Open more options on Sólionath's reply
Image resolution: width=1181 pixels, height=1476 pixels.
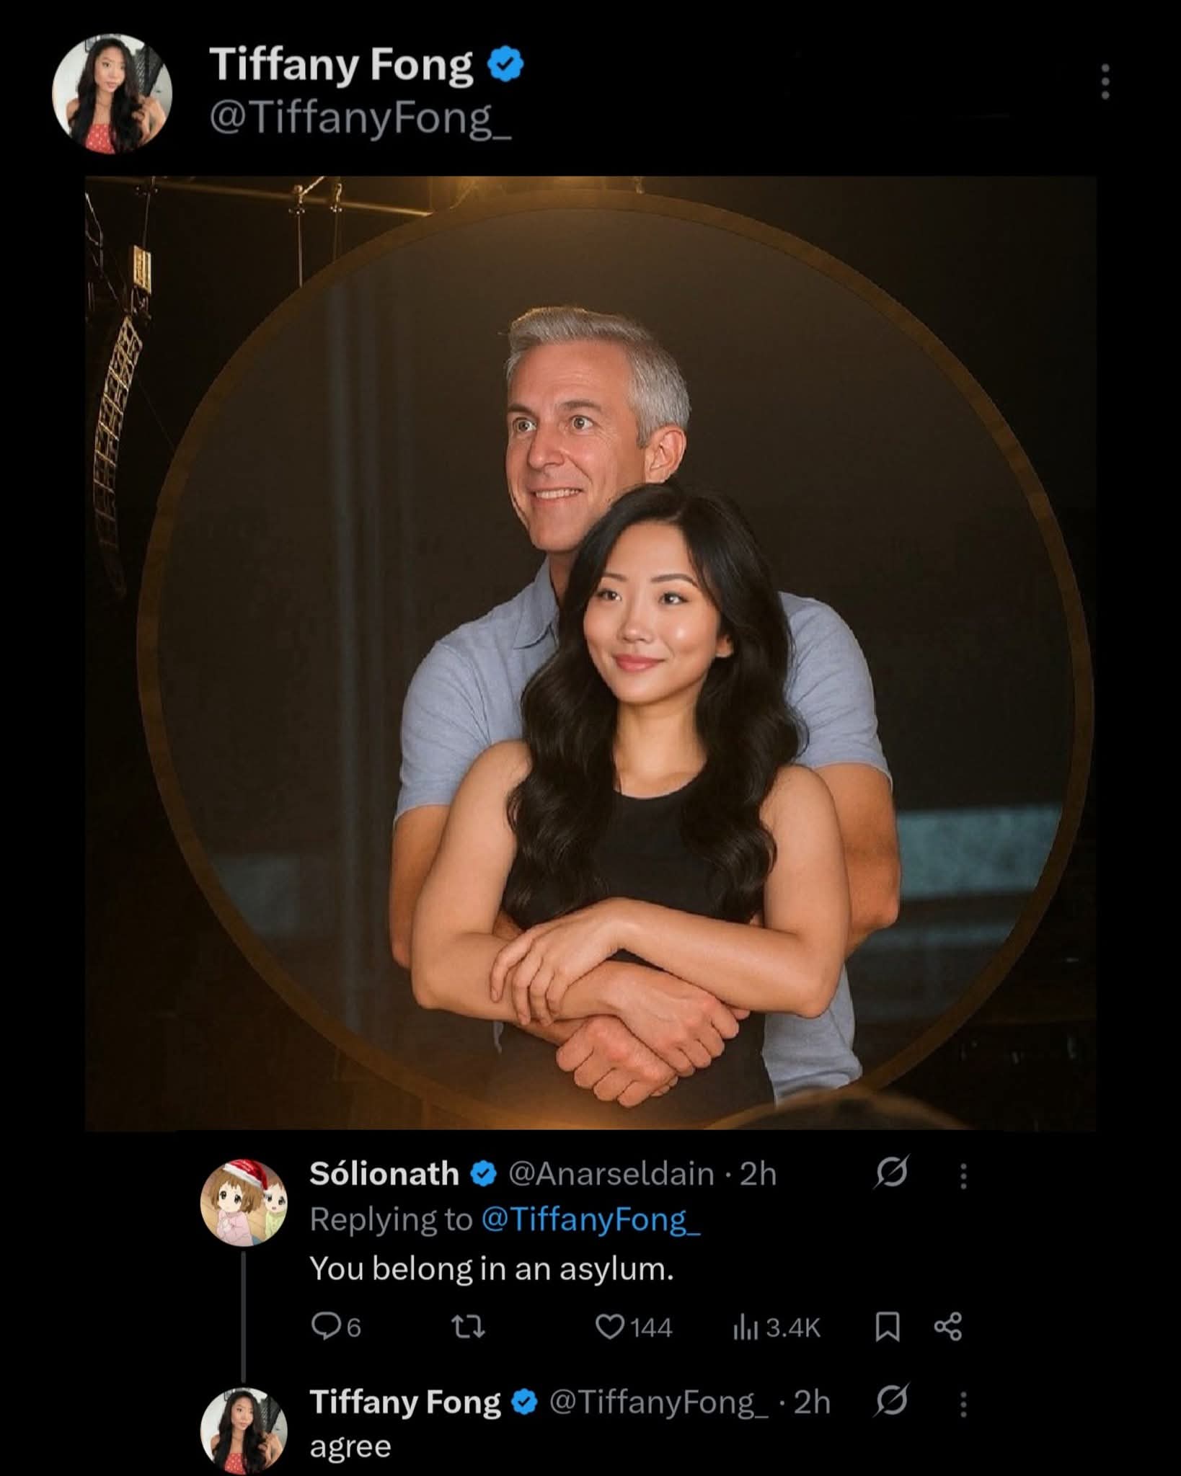963,1176
